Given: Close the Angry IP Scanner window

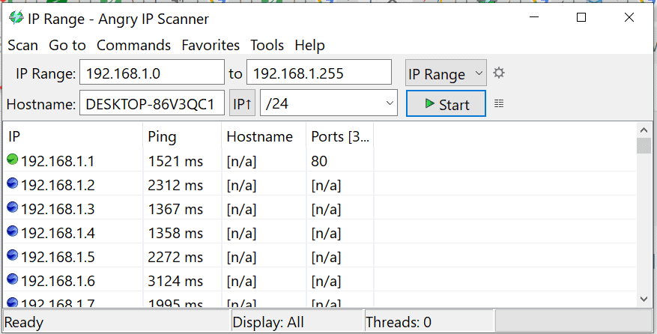Looking at the screenshot, I should click(629, 18).
